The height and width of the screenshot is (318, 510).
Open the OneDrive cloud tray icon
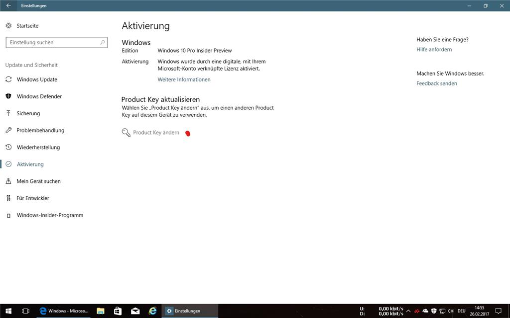425,311
